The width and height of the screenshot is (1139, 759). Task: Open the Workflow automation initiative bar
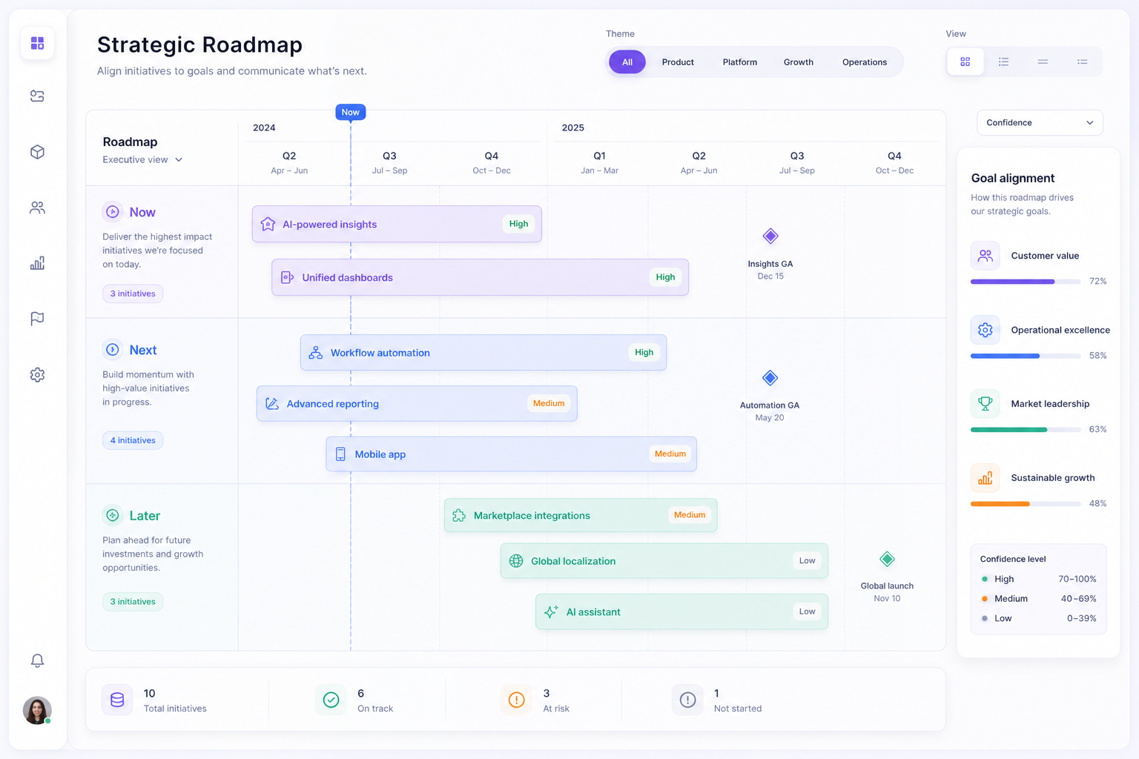click(x=483, y=353)
